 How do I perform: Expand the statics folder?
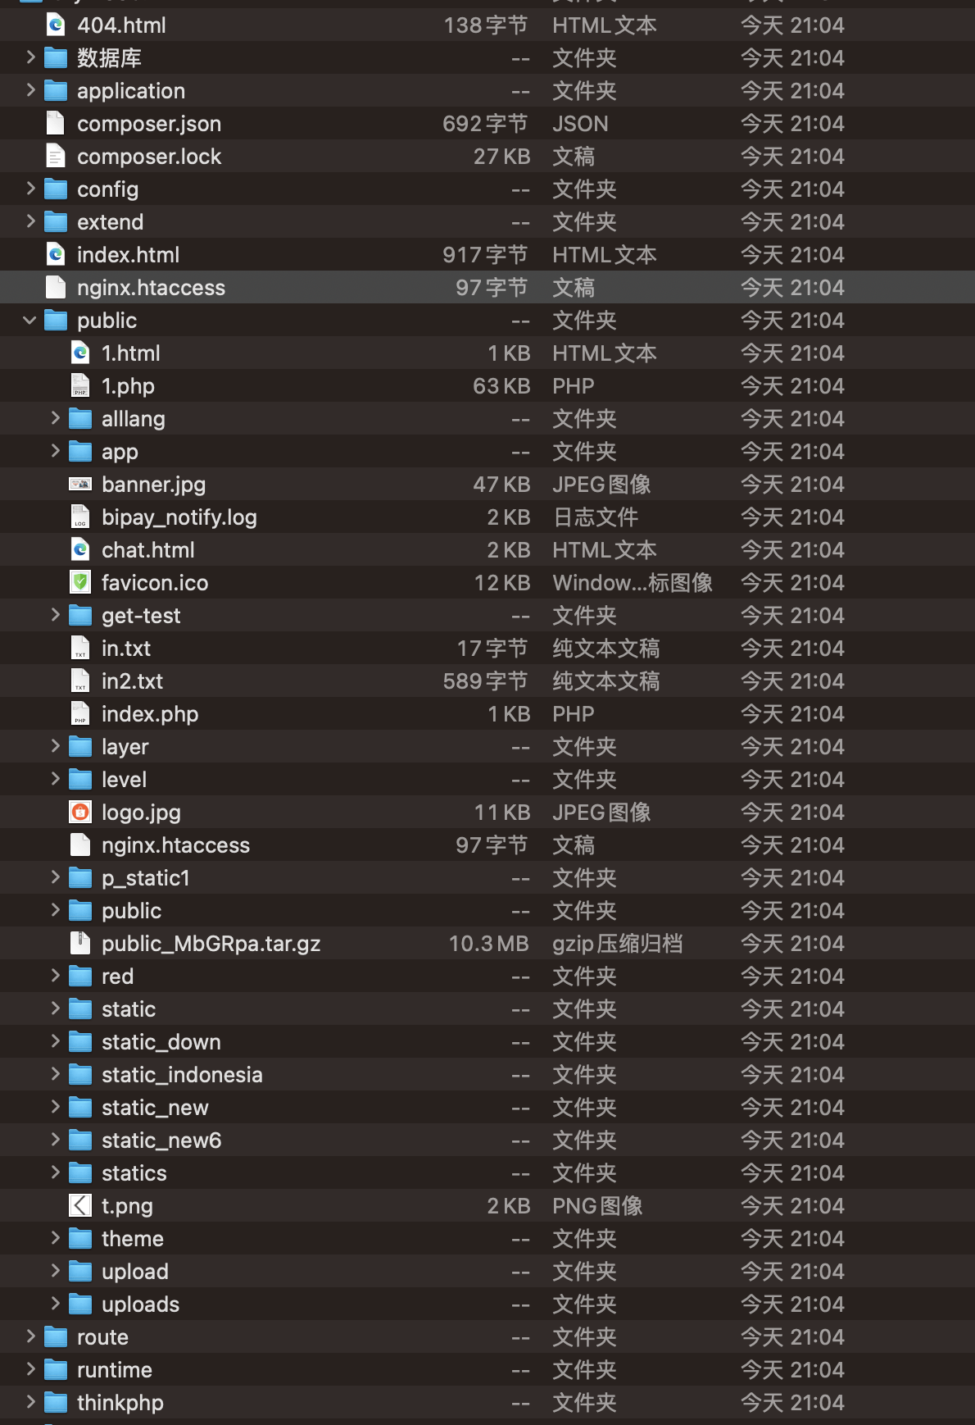(x=55, y=1172)
